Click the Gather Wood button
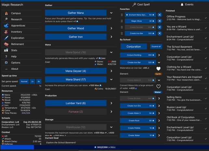The height and width of the screenshot is (151, 209). (76, 28)
